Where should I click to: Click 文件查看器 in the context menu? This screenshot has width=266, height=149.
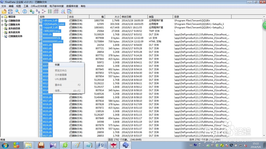click(x=66, y=75)
